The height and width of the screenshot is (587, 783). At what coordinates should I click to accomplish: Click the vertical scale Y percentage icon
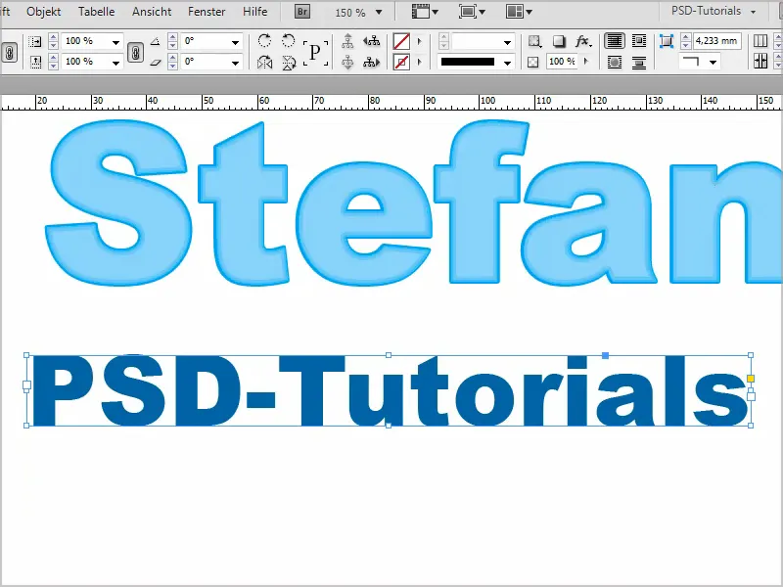34,62
